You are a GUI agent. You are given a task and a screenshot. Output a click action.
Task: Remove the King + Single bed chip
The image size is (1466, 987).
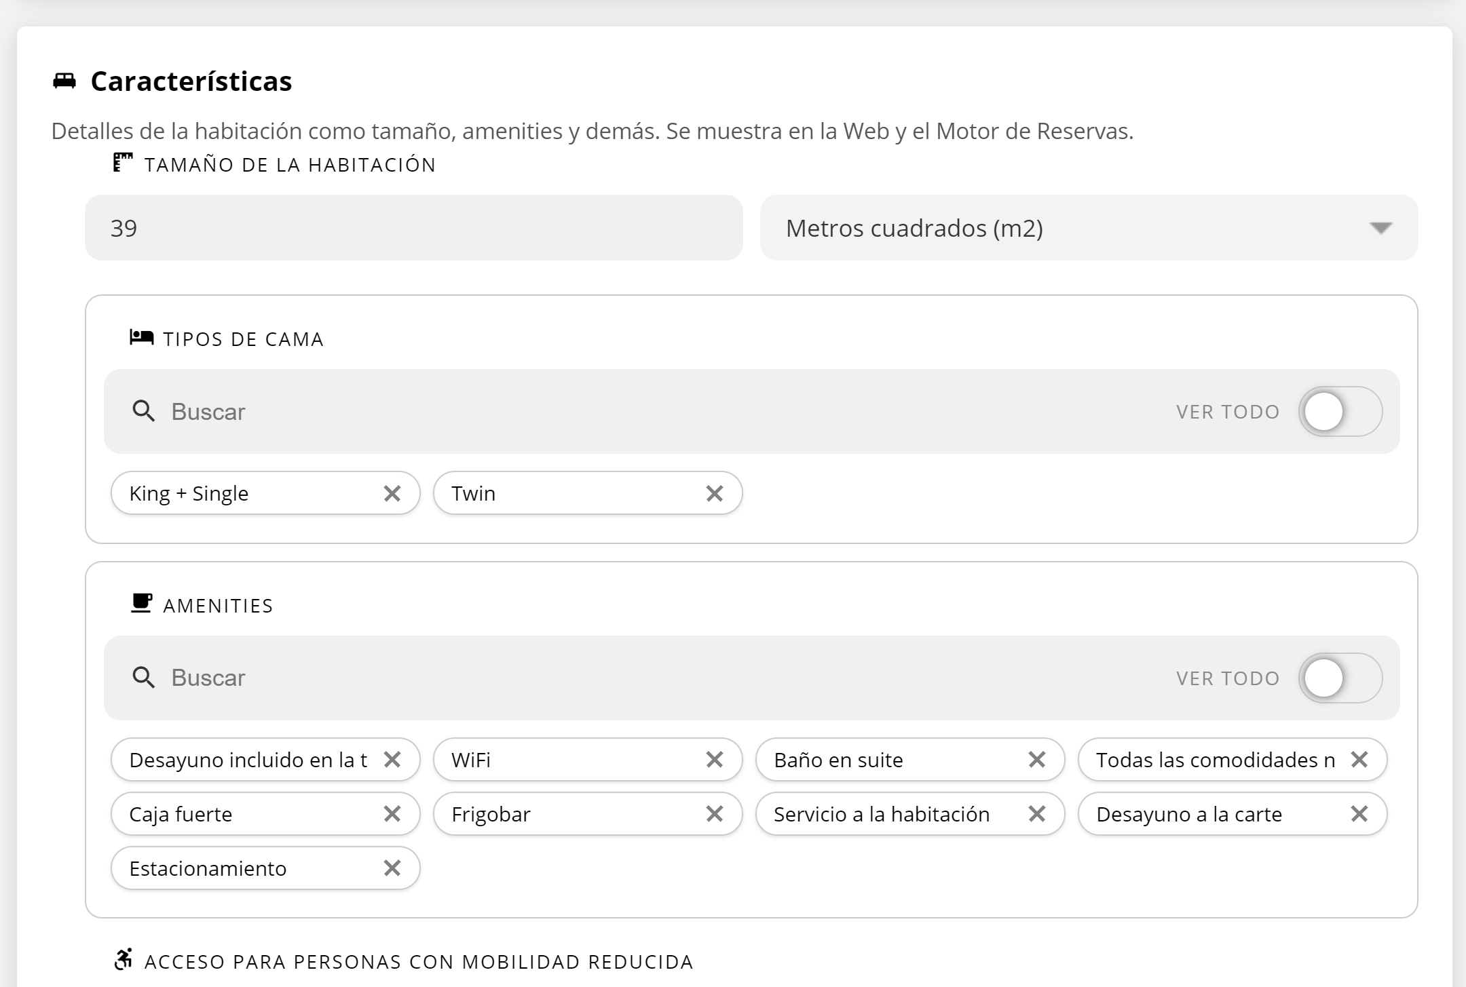click(392, 493)
